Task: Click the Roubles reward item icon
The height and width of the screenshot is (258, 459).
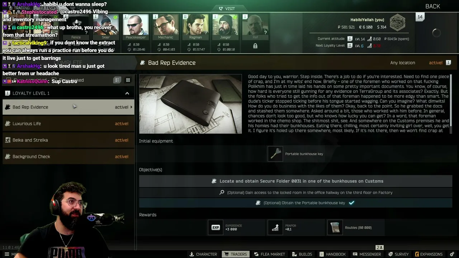Action: point(335,228)
